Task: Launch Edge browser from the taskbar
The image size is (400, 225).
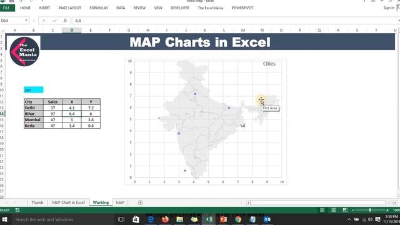Action: click(x=151, y=219)
